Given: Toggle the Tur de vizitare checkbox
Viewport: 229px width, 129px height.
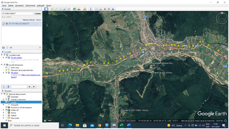Looking at the screenshot, I should pyautogui.click(x=6, y=58).
